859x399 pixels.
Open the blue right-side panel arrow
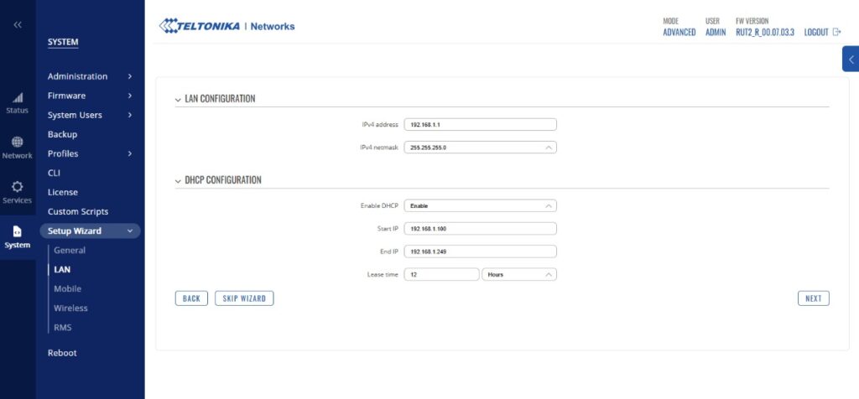[x=851, y=60]
